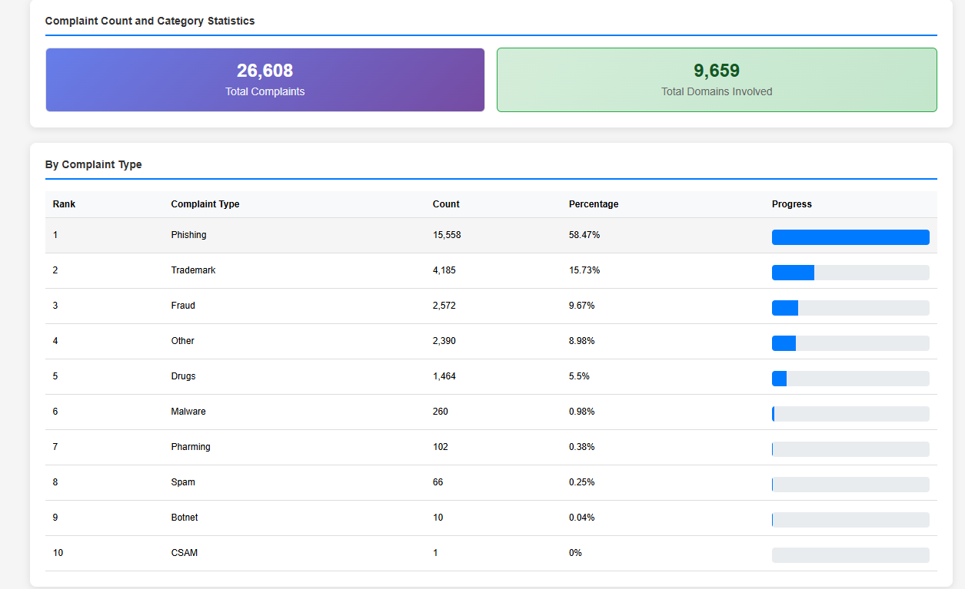Click the "Fraud" complaint type cell
Screen dimensions: 965x589
[x=183, y=306]
